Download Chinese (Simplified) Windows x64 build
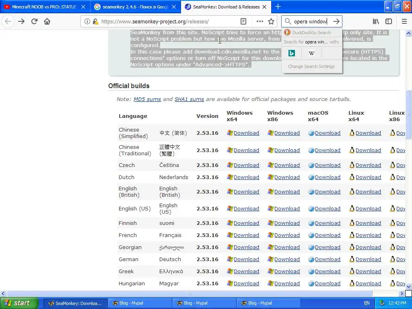The image size is (412, 309). pyautogui.click(x=246, y=133)
